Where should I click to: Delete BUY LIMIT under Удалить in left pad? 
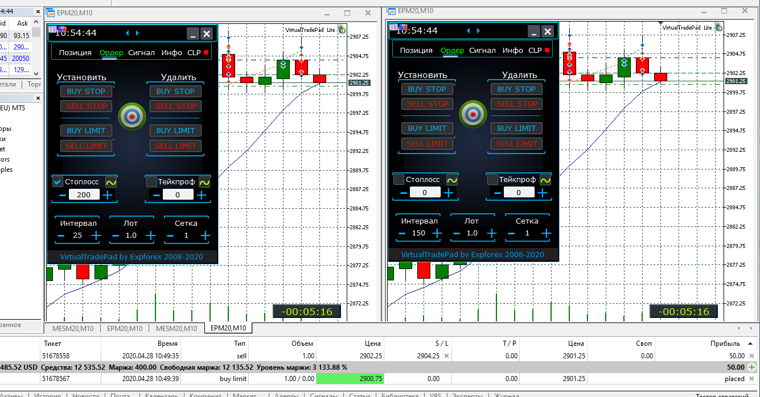[x=176, y=130]
